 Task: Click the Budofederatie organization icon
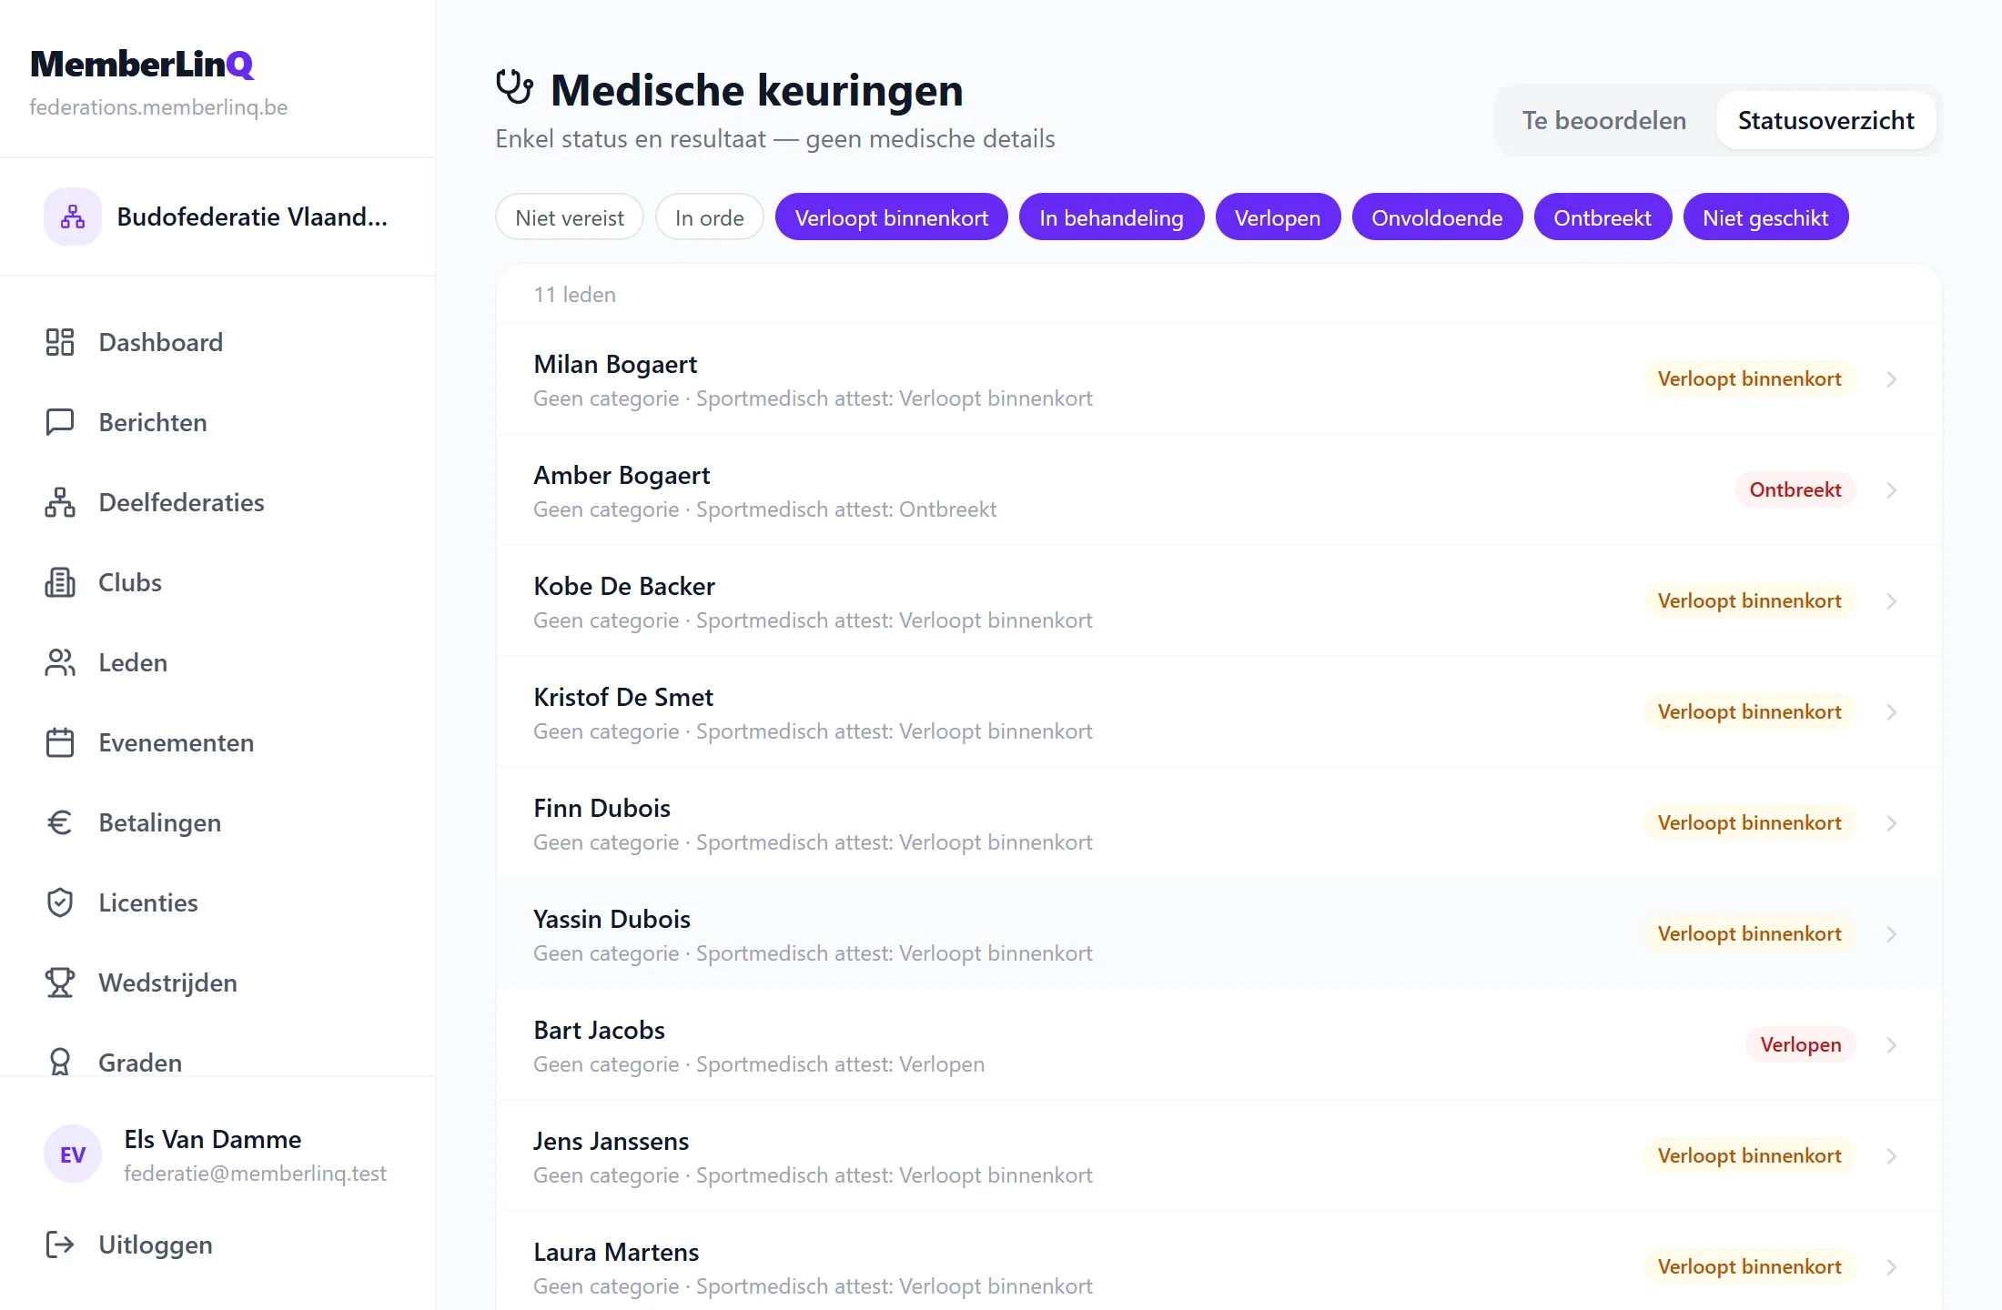pos(73,217)
